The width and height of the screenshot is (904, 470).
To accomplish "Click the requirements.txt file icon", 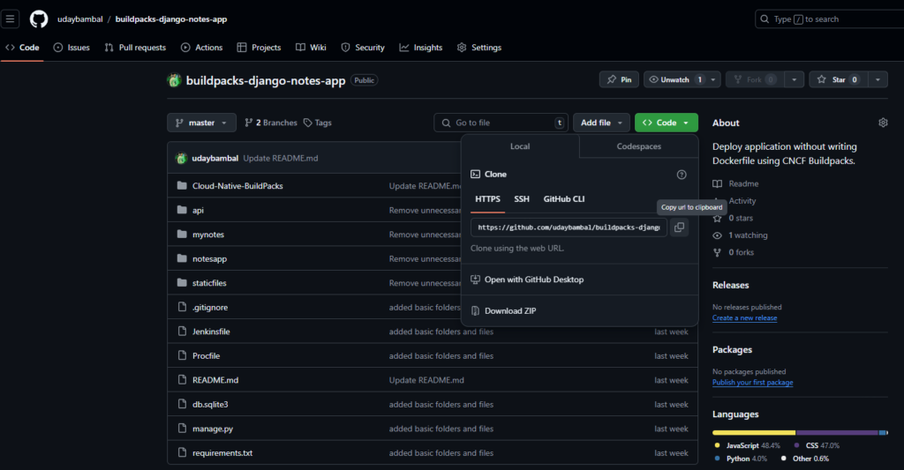I will [x=182, y=452].
